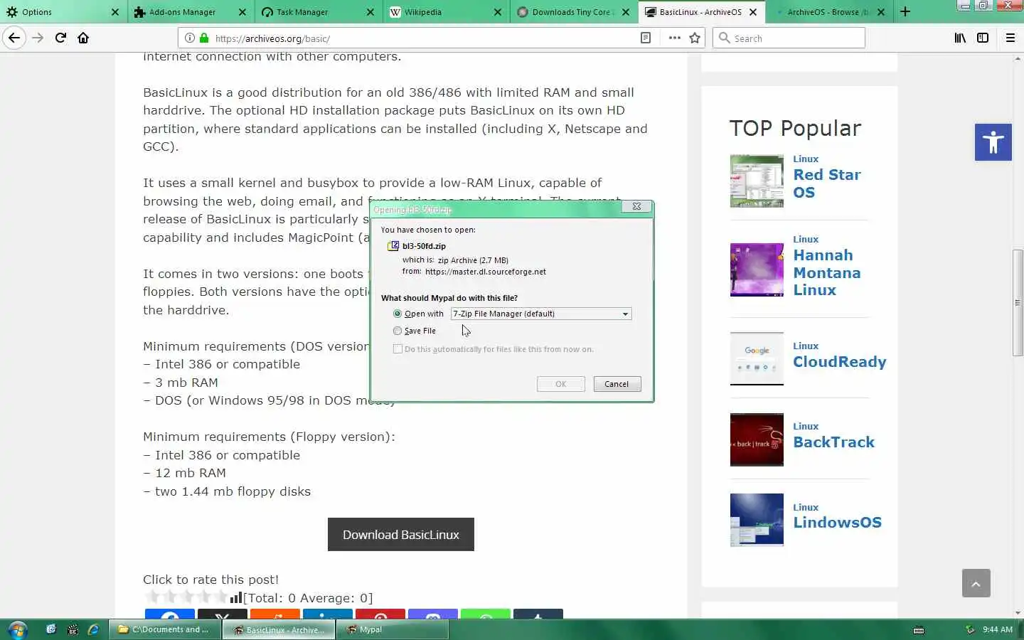Click the Linux category above BackTrack

tap(806, 427)
